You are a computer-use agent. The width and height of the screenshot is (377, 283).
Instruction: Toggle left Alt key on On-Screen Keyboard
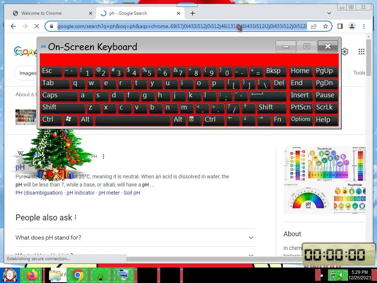pyautogui.click(x=86, y=120)
